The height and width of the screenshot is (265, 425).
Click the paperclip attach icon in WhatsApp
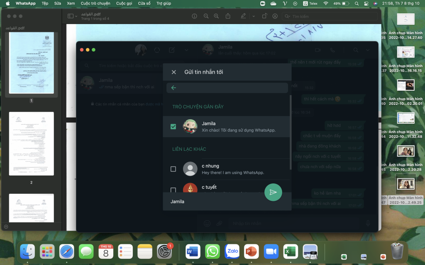click(x=219, y=223)
